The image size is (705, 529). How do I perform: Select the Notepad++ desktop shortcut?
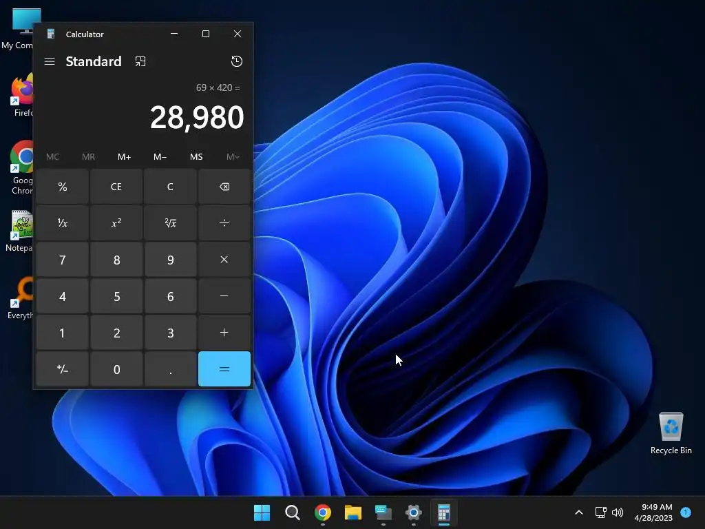coord(18,231)
